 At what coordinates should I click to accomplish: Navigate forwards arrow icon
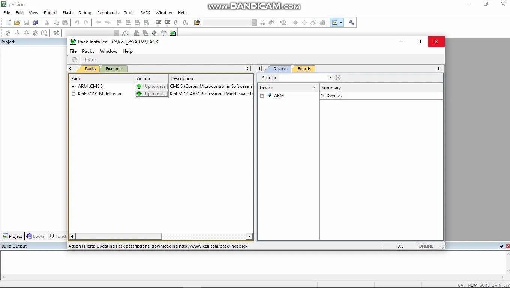coord(107,22)
